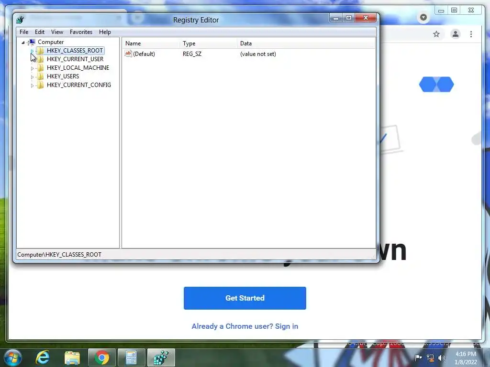490x367 pixels.
Task: Expand the HKEY_USERS key
Action: click(32, 77)
